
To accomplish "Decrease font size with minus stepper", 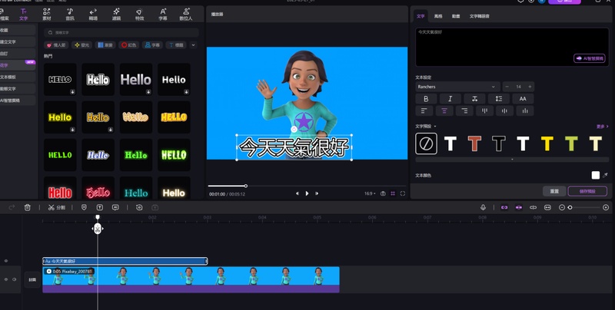I will point(507,87).
